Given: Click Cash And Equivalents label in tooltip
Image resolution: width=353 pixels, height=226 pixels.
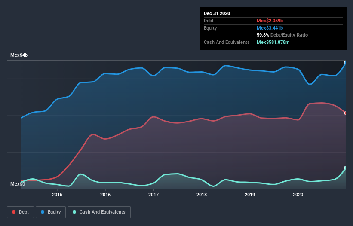Looking at the screenshot, I should tap(227, 42).
